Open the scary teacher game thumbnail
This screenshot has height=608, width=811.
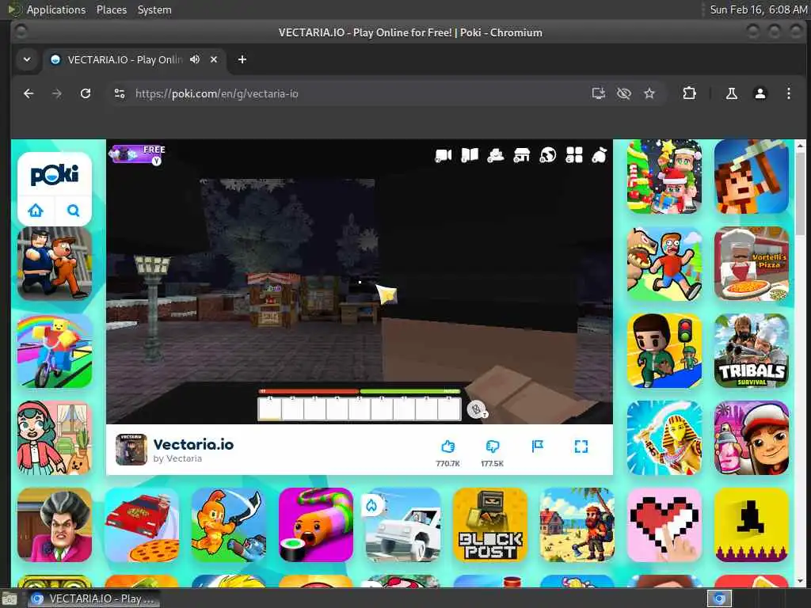pyautogui.click(x=55, y=525)
